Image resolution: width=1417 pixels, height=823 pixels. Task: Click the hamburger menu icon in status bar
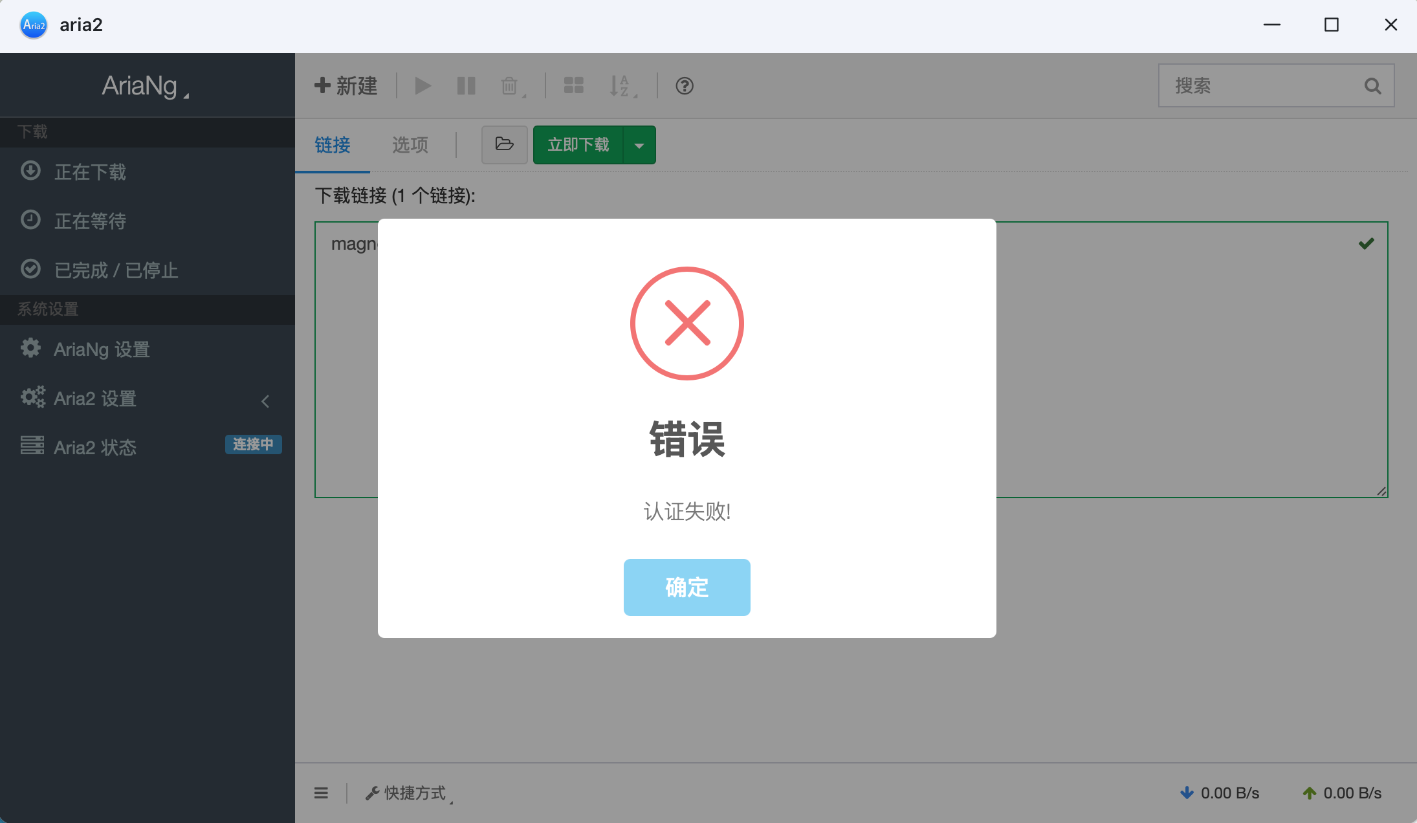[322, 793]
